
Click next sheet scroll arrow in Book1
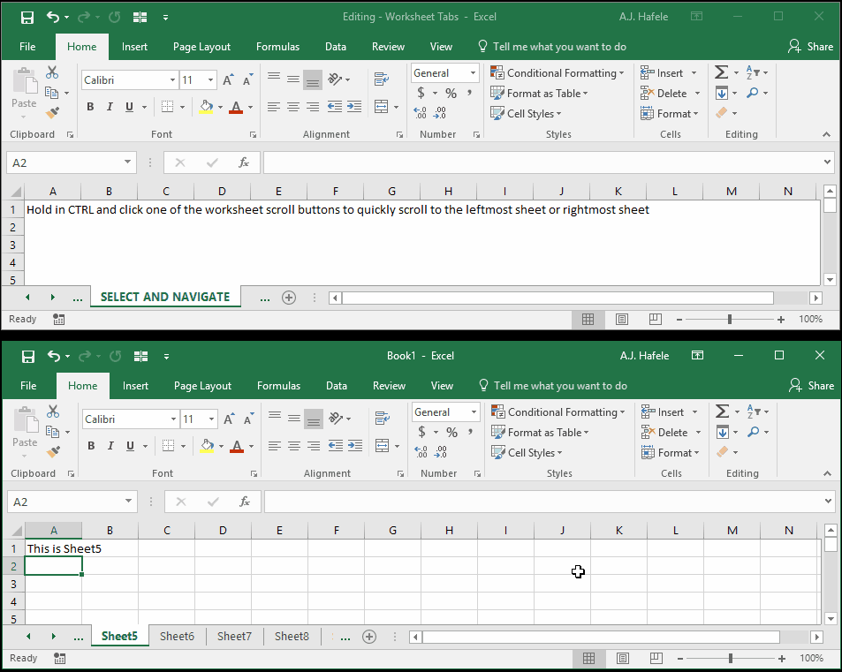tap(54, 637)
